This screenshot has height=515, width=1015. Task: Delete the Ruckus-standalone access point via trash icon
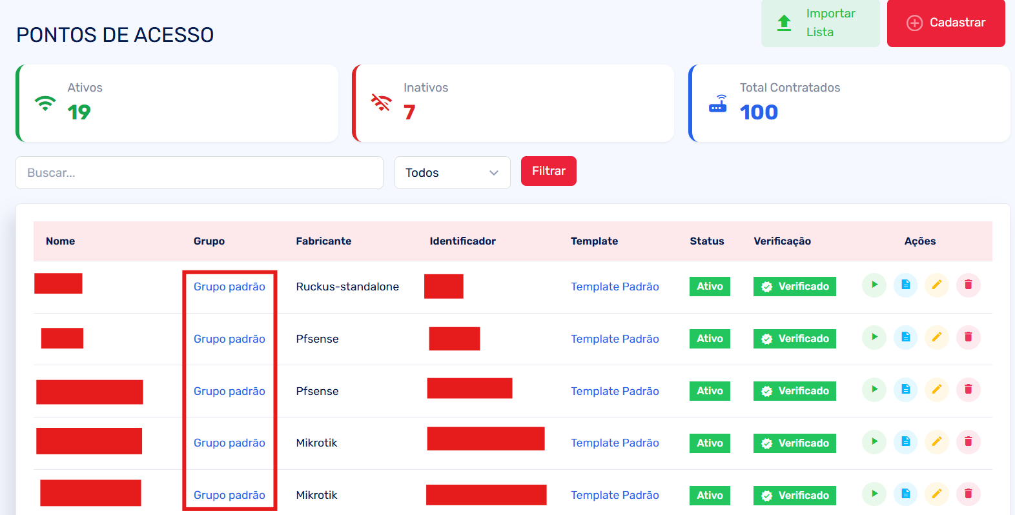pos(968,285)
